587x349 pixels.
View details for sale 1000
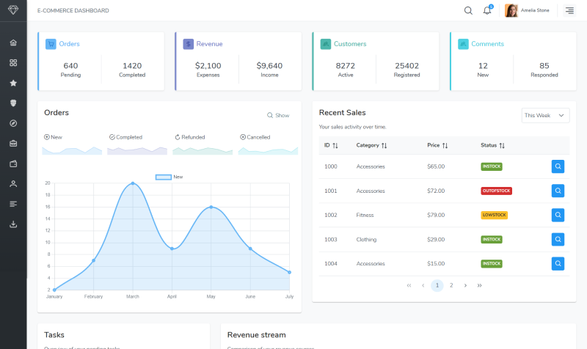[558, 166]
